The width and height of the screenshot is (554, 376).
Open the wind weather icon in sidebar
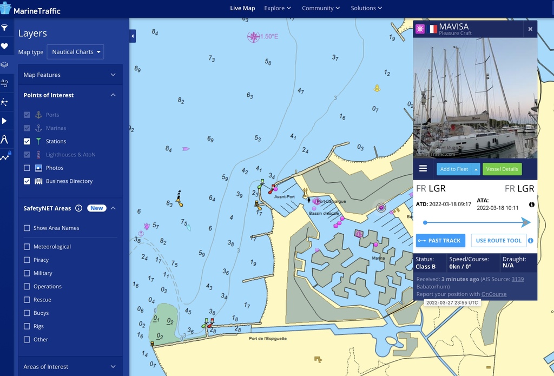click(x=4, y=83)
